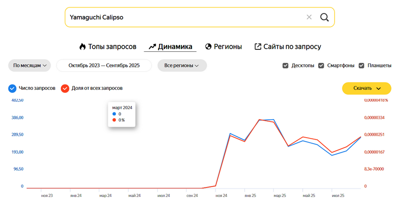This screenshot has height=204, width=399.
Task: Switch to the Регионы tab
Action: (228, 46)
